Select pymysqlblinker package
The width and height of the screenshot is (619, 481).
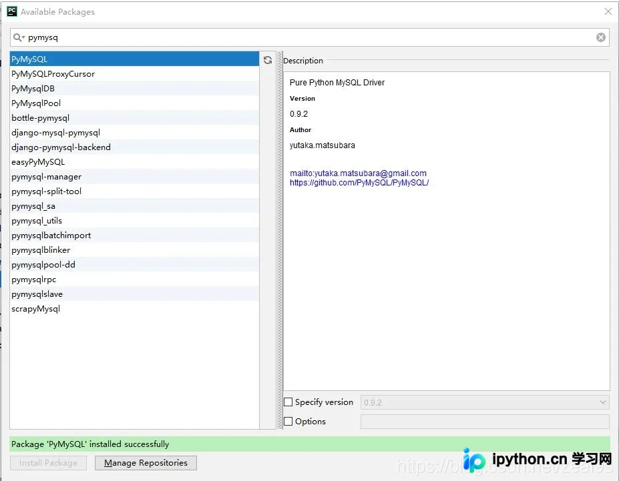point(134,250)
